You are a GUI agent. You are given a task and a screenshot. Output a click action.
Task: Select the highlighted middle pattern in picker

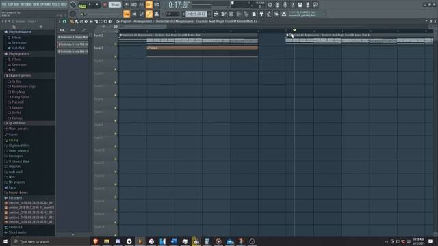point(73,44)
